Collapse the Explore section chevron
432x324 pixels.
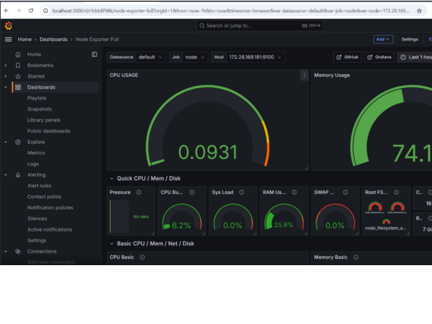[6, 142]
